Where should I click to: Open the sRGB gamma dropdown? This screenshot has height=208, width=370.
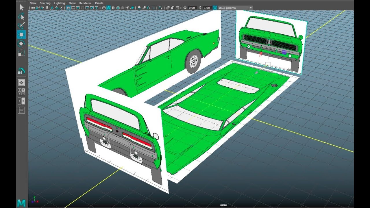pos(235,8)
